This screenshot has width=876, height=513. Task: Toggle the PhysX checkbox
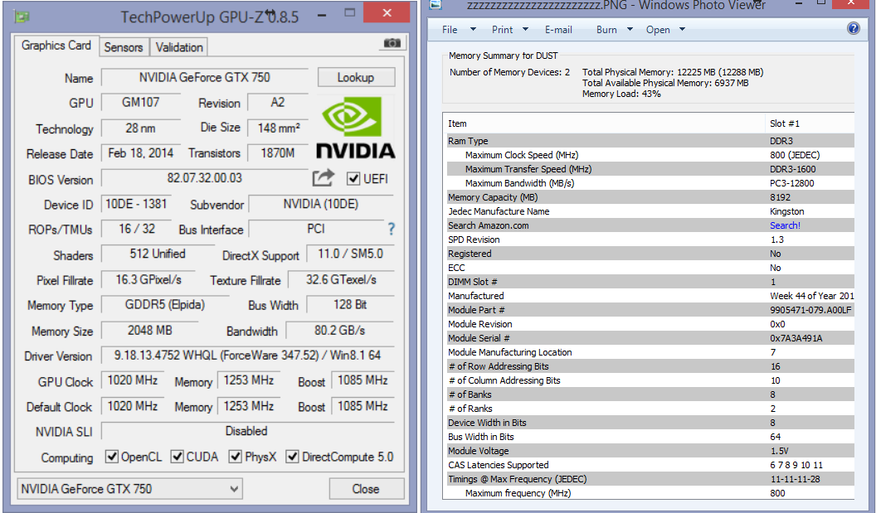click(x=236, y=457)
